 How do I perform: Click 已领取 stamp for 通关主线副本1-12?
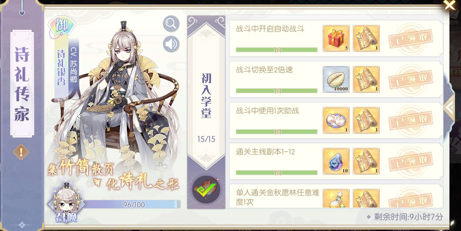410,161
